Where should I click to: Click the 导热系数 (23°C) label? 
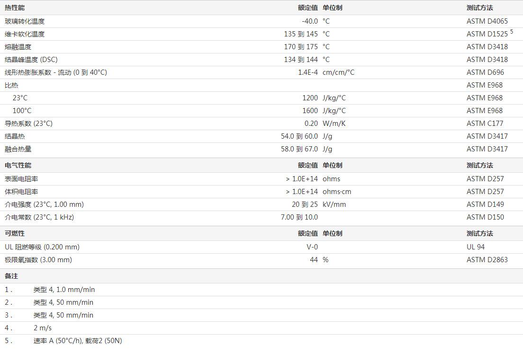28,124
